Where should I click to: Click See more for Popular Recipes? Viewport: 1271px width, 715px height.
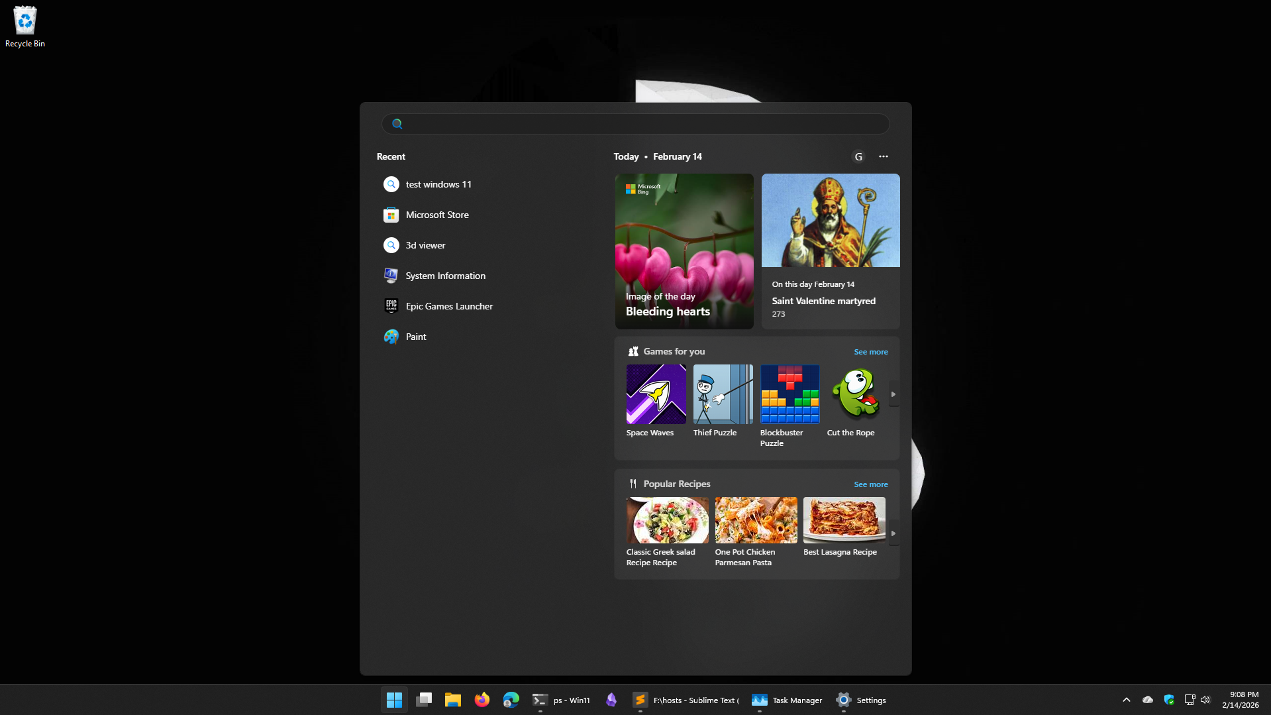870,484
